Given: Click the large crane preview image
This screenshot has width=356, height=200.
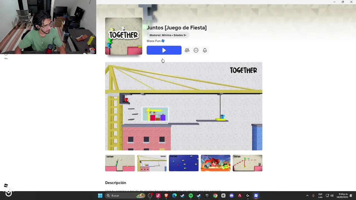Looking at the screenshot, I should (x=184, y=106).
